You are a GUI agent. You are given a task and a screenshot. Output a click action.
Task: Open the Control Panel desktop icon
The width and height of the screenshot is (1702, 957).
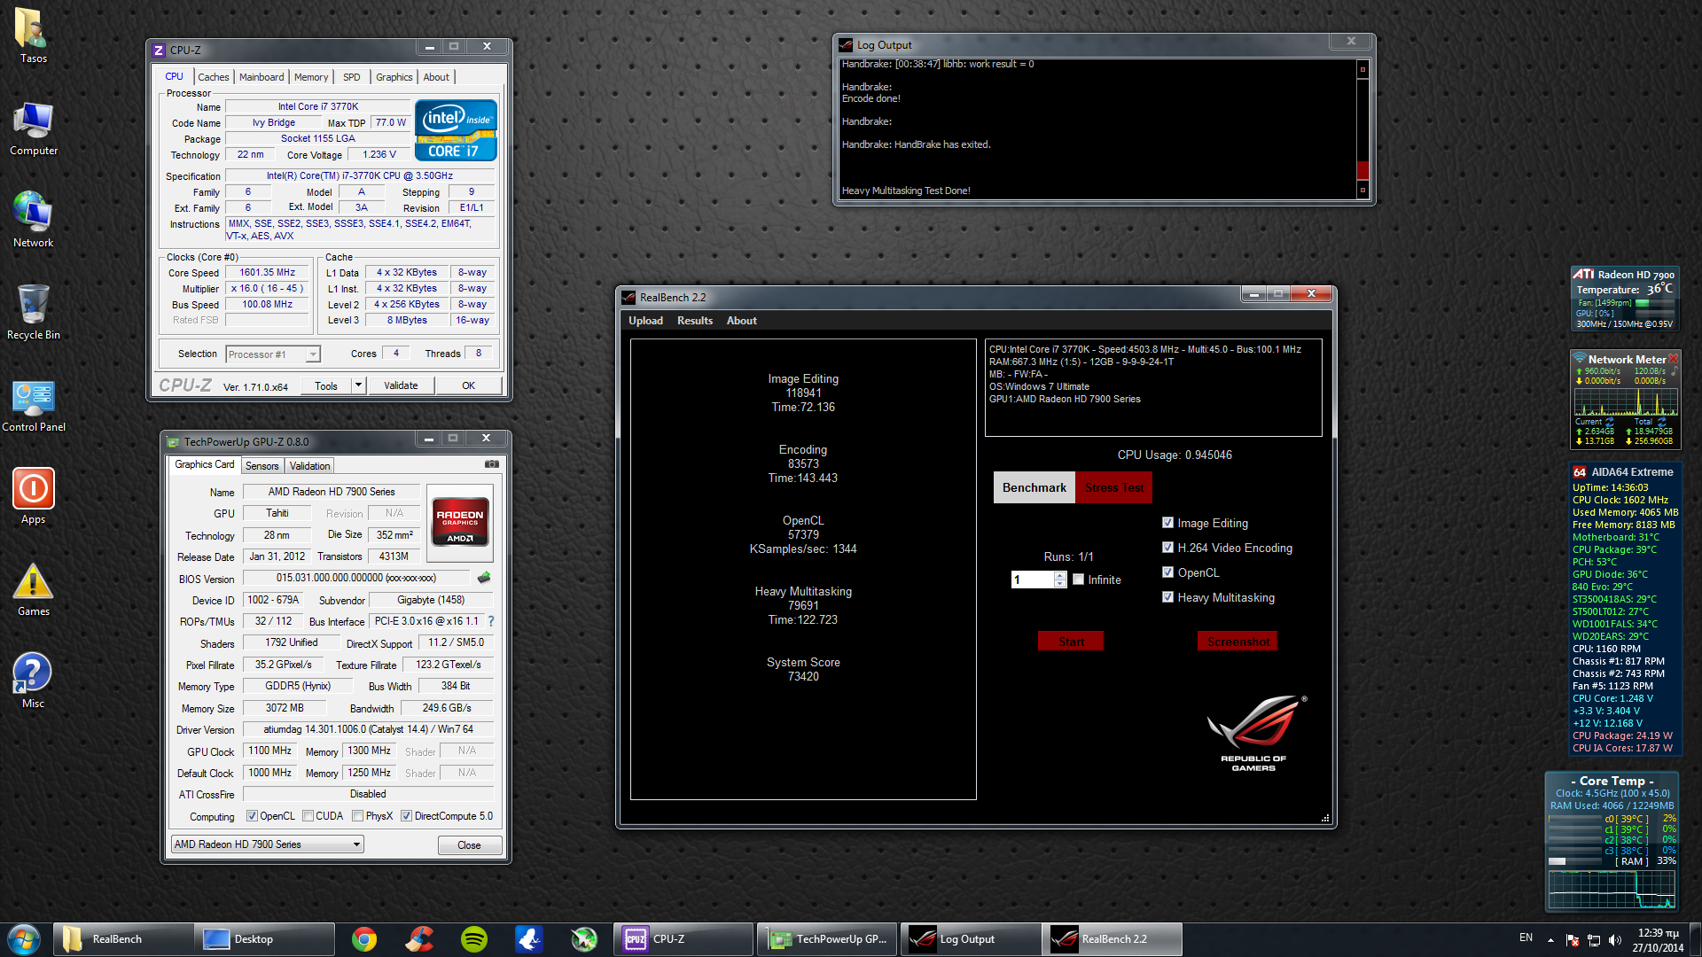33,405
